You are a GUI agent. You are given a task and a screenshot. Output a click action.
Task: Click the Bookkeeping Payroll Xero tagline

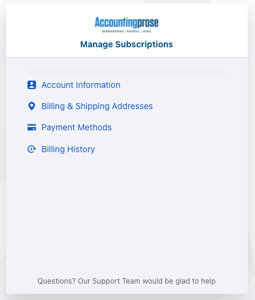126,32
